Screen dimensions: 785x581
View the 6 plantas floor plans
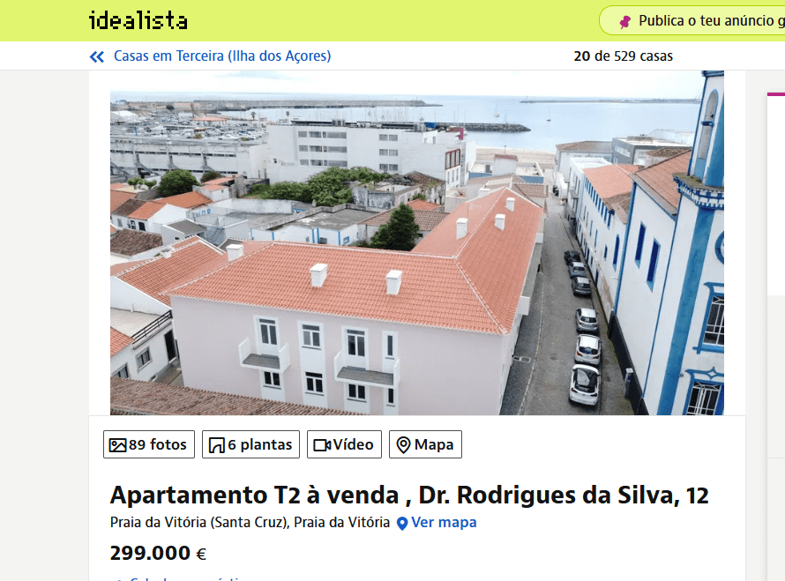pyautogui.click(x=250, y=444)
